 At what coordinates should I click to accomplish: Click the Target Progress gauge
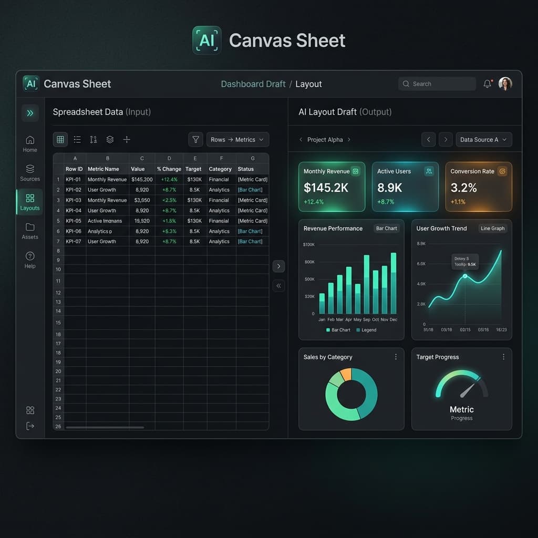point(461,384)
